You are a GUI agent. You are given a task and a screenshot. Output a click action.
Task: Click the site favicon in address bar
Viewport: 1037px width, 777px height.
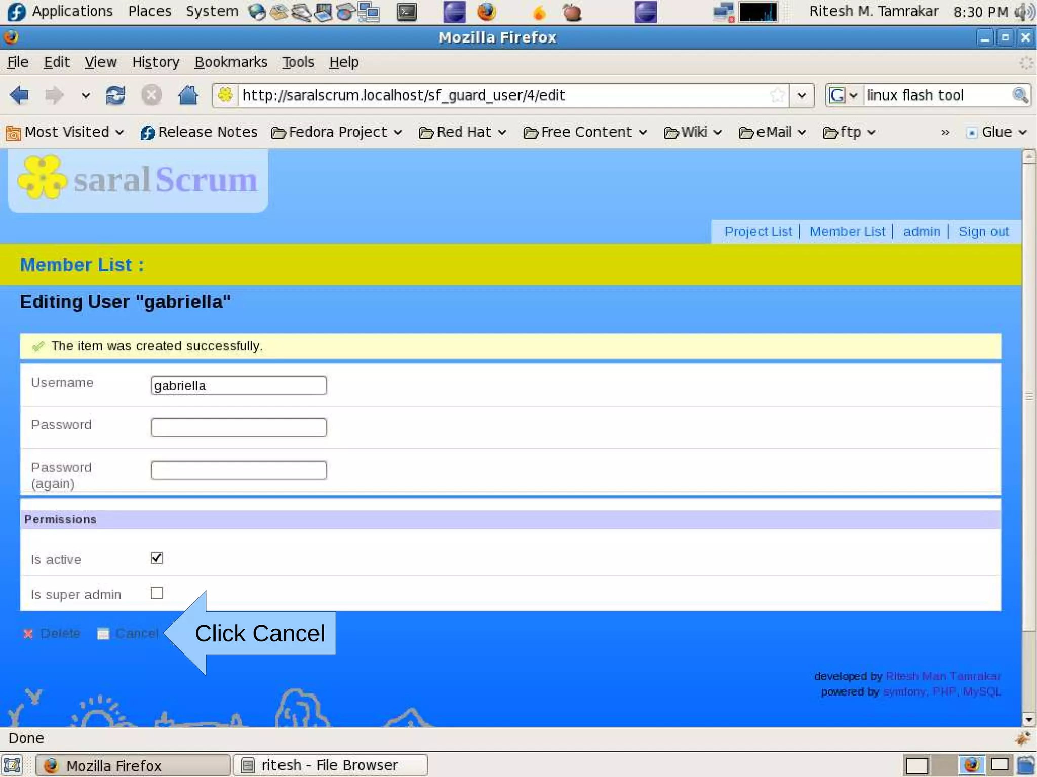(x=225, y=95)
